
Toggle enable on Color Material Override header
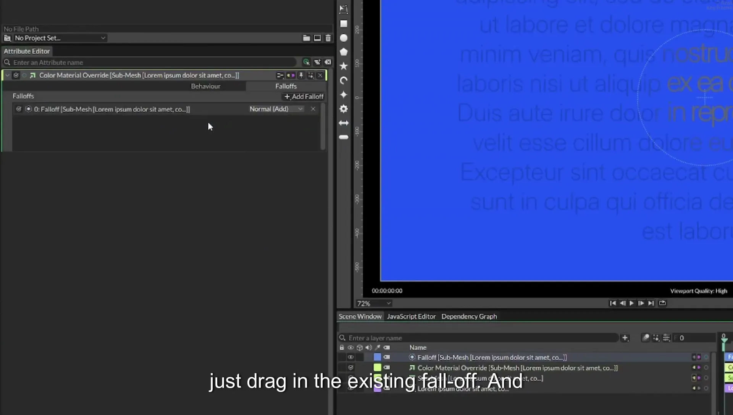tap(16, 76)
